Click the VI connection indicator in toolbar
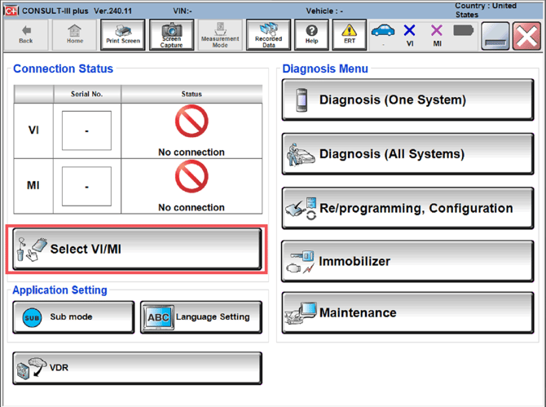Screen dimensions: 546x407 (x=410, y=34)
